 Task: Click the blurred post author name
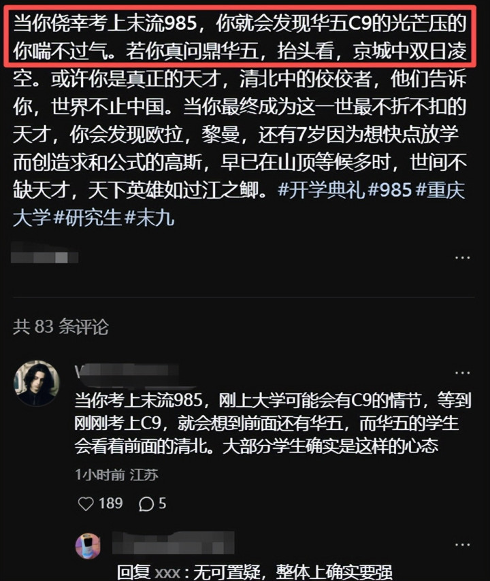(x=44, y=252)
